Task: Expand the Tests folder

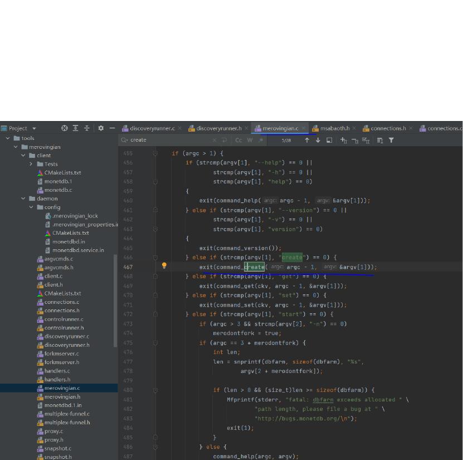Action: pos(31,164)
